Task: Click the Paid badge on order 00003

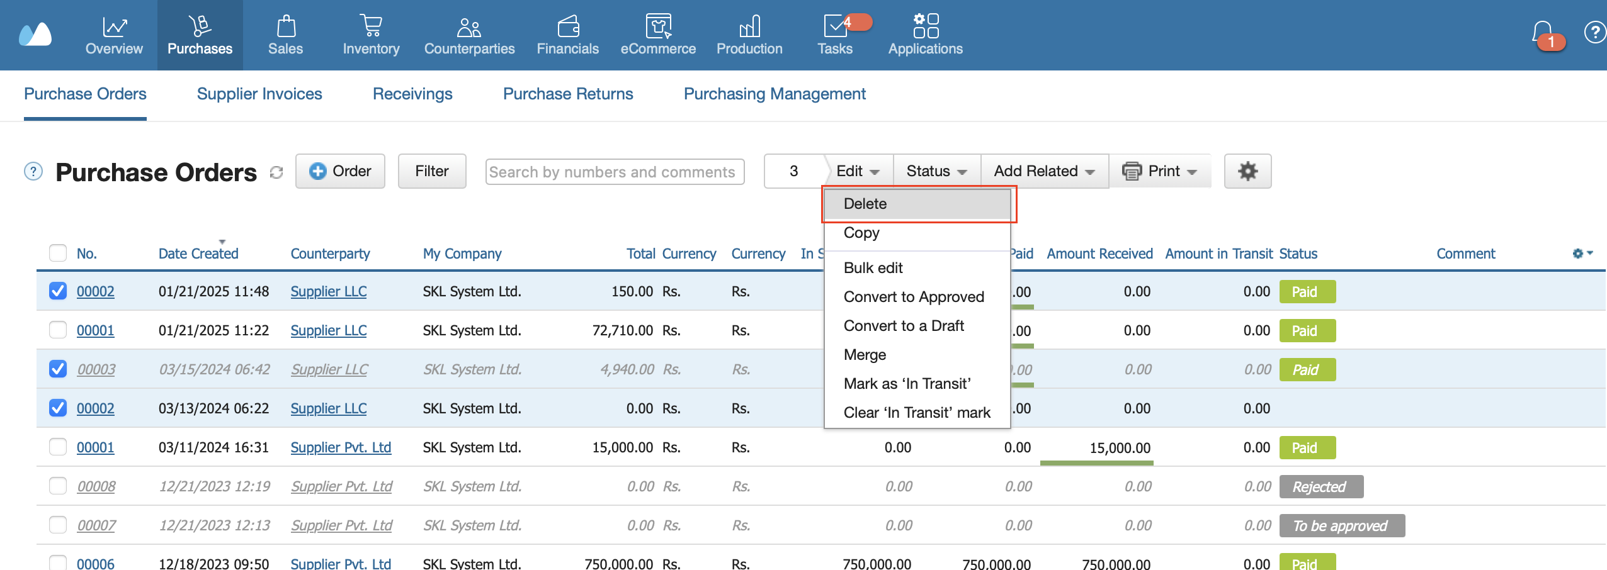Action: 1307,369
